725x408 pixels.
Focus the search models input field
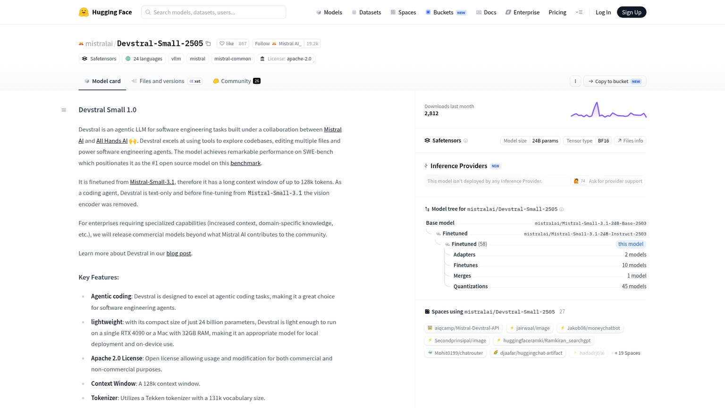click(214, 12)
